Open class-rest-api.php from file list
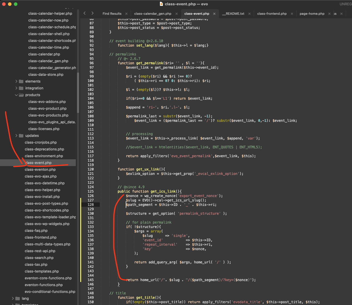The width and height of the screenshot is (352, 305). pyautogui.click(x=40, y=251)
